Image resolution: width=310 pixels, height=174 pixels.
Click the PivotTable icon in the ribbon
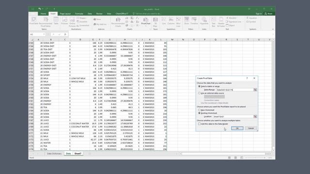34,21
